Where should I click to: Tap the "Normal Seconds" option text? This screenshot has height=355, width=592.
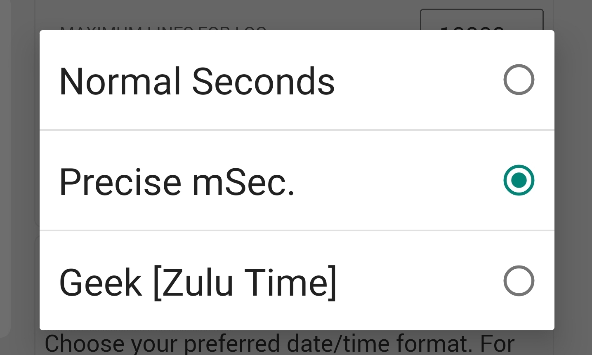click(197, 81)
